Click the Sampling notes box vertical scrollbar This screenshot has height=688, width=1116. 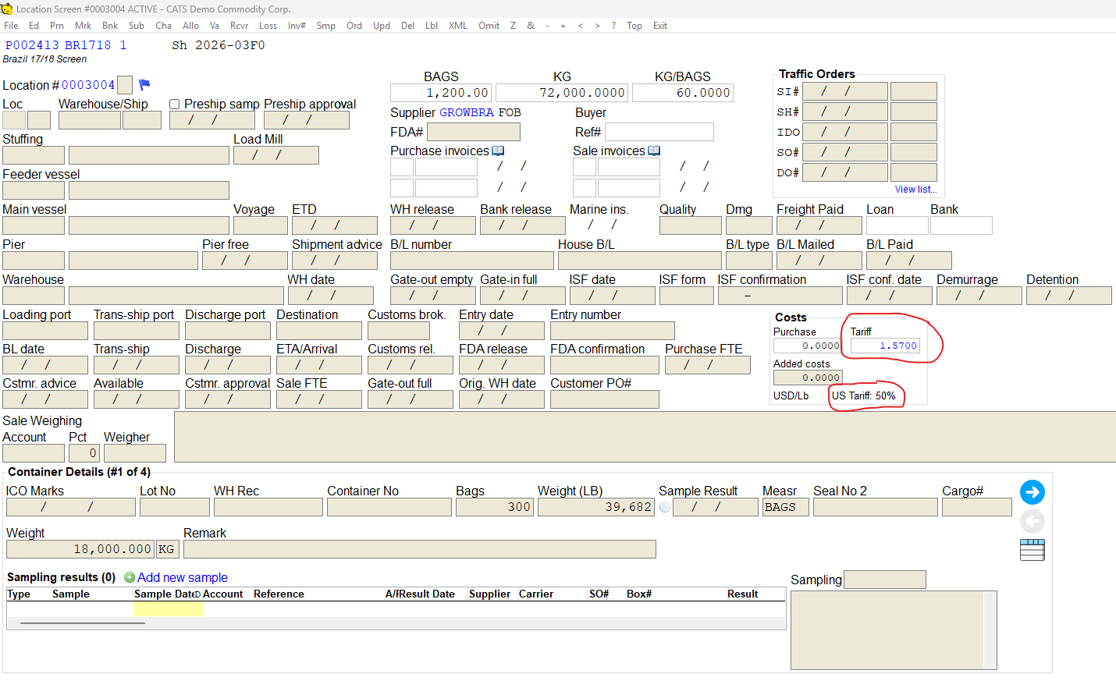(x=990, y=630)
